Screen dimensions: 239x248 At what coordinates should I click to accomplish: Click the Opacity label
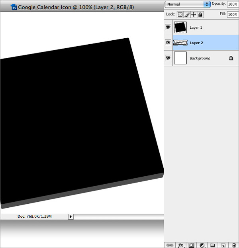click(219, 4)
